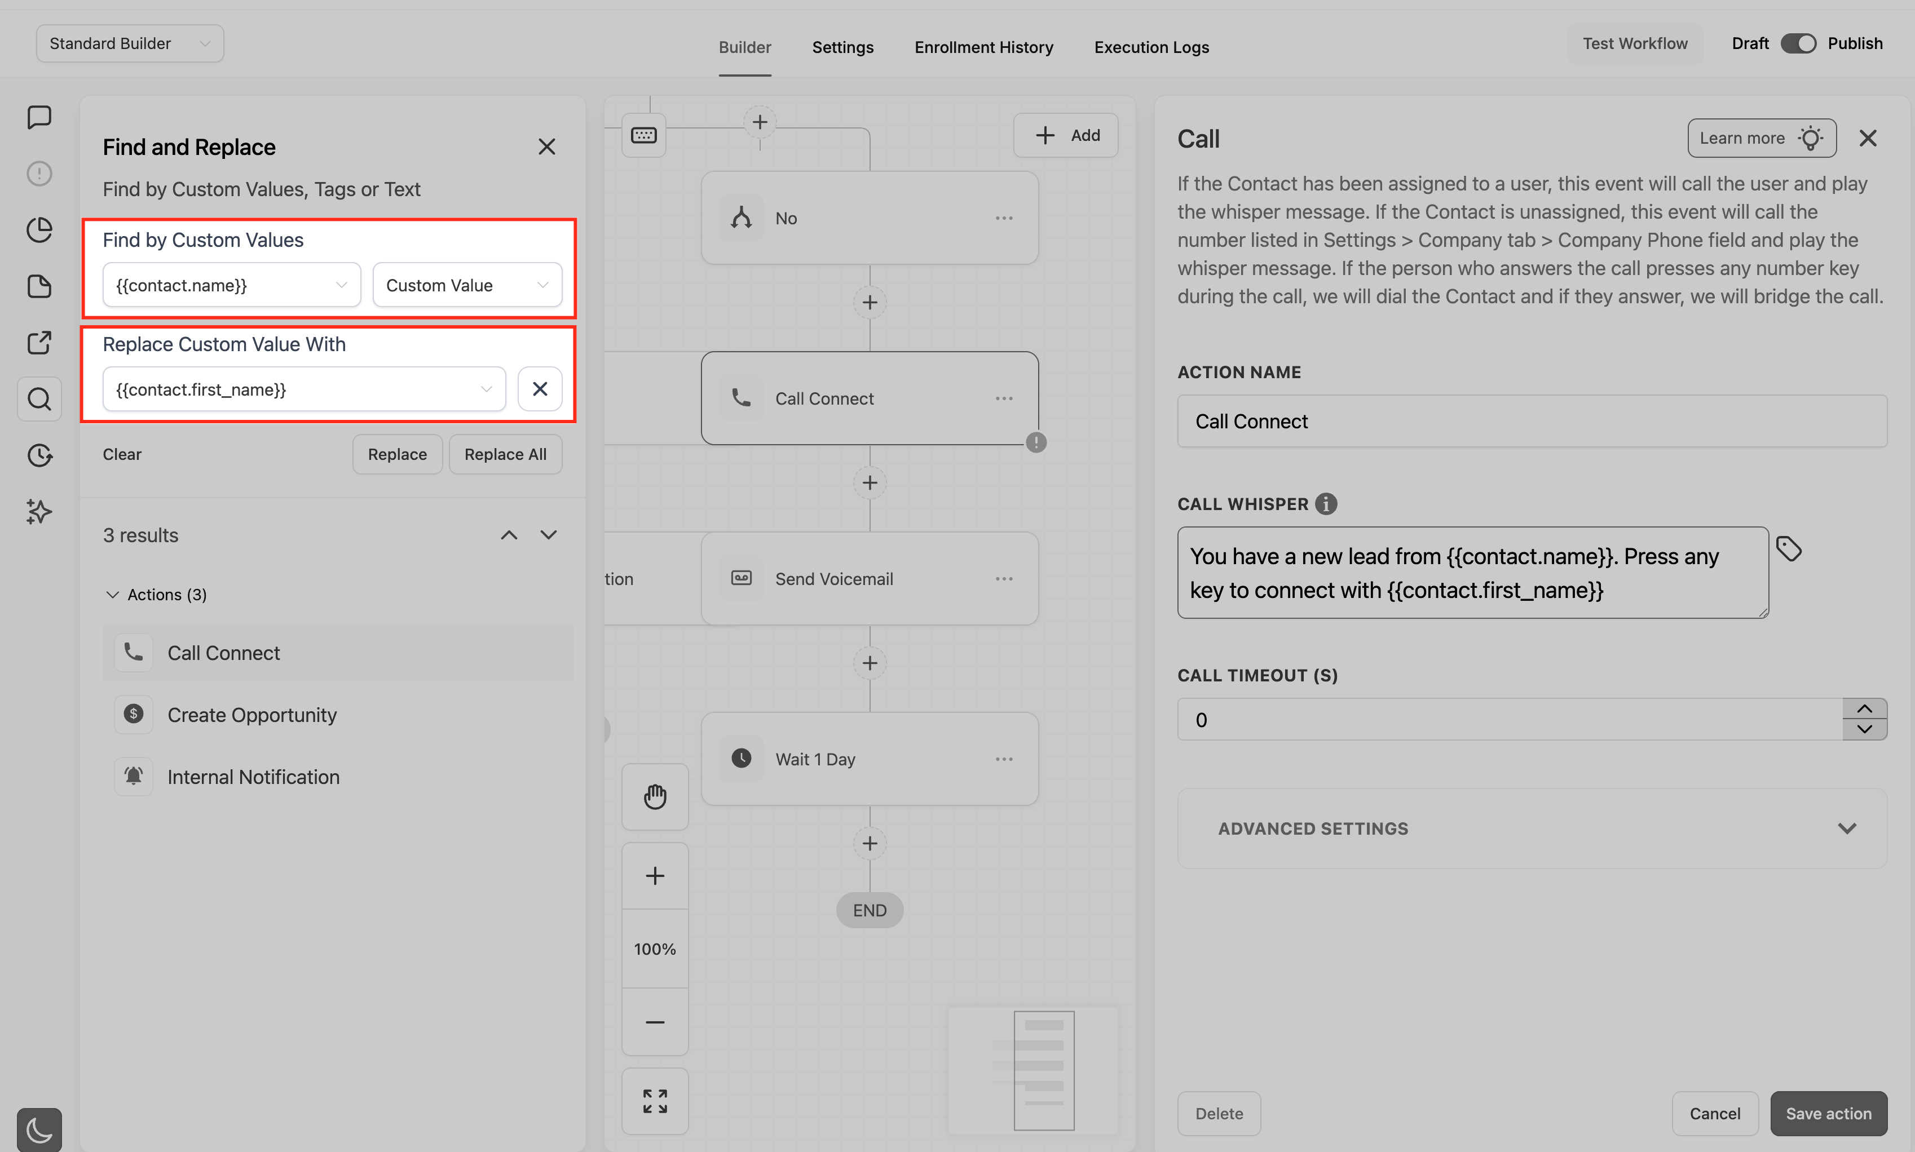Toggle the Draft/Publish switch

pyautogui.click(x=1798, y=43)
